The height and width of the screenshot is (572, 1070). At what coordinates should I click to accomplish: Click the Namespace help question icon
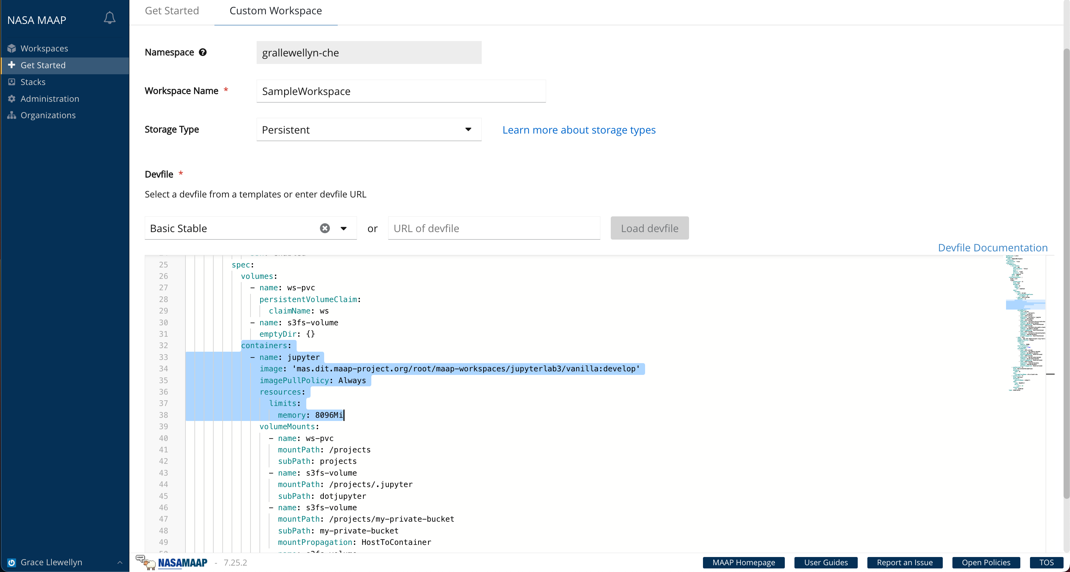tap(203, 52)
